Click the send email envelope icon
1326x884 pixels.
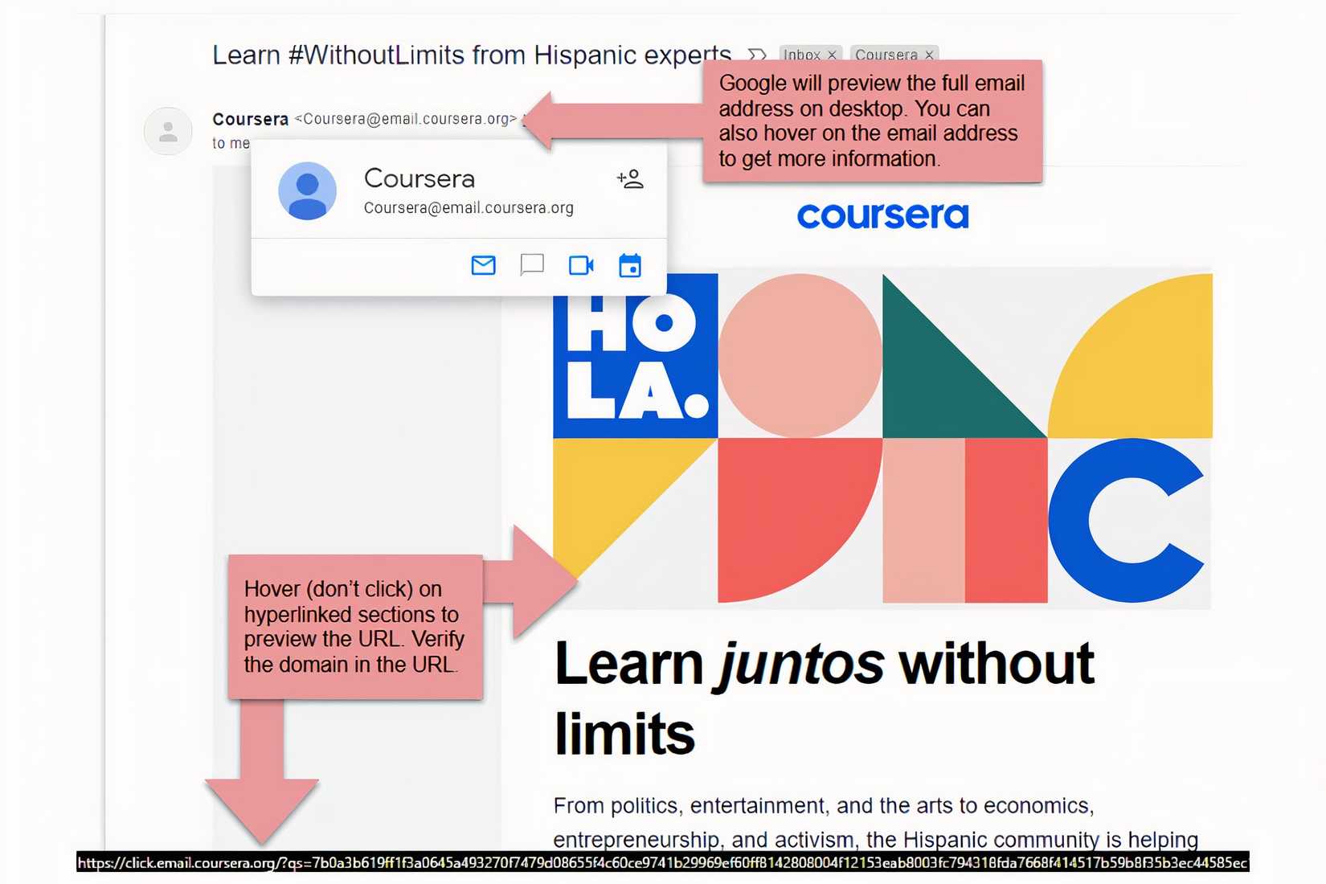(x=483, y=264)
